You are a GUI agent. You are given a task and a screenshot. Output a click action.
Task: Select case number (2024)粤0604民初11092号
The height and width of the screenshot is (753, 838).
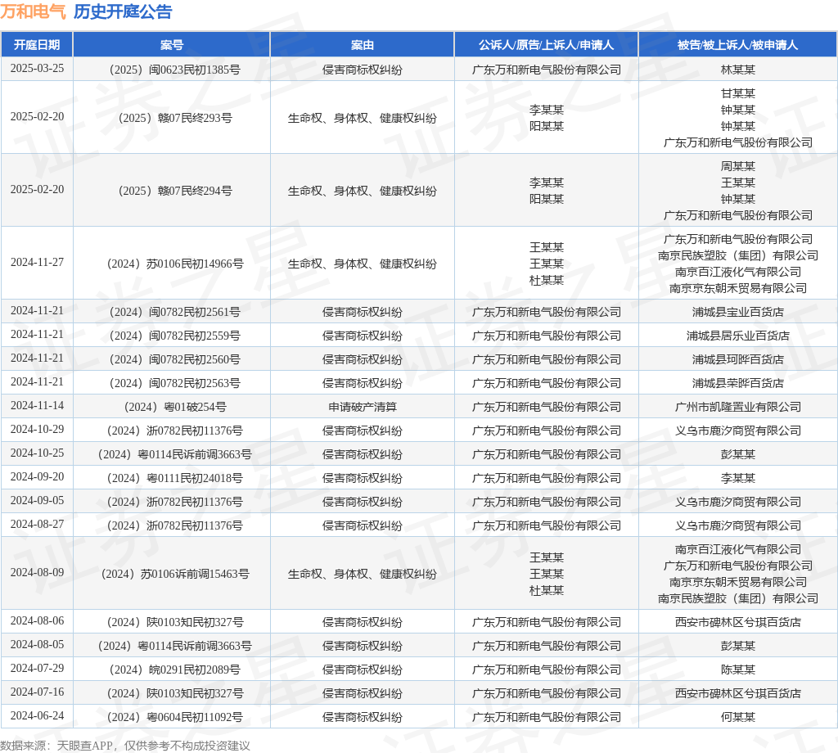[x=175, y=717]
